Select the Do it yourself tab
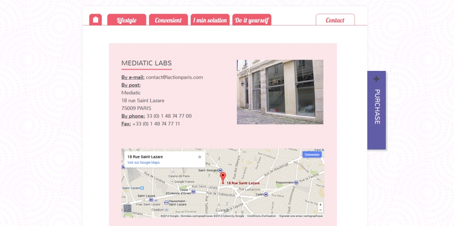This screenshot has height=226, width=454. 251,20
